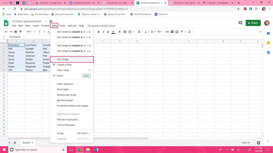Open the 100% zoom dropdown
Viewport: 273px width, 153px height.
[30, 32]
